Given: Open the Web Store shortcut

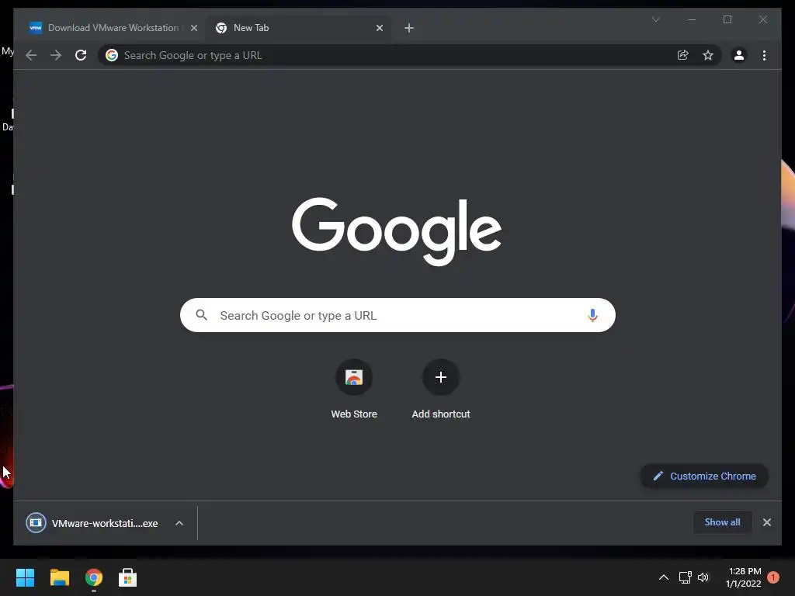Looking at the screenshot, I should 354,389.
